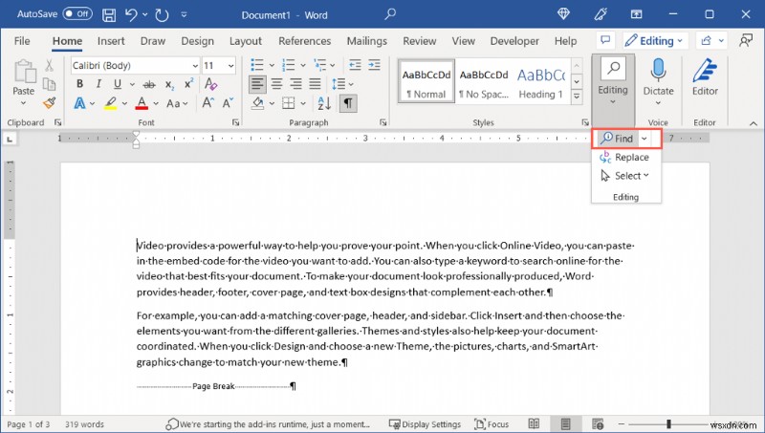765x433 pixels.
Task: Click the text highlight color button
Action: 110,103
